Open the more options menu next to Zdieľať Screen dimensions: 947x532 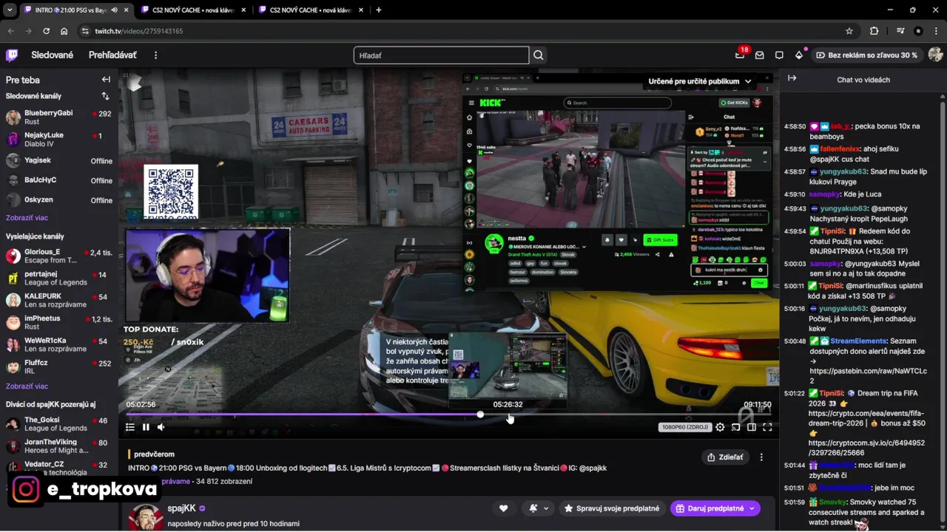click(x=761, y=457)
